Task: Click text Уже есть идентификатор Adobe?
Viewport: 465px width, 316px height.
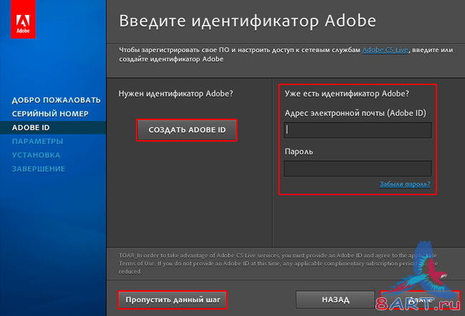Action: click(347, 94)
